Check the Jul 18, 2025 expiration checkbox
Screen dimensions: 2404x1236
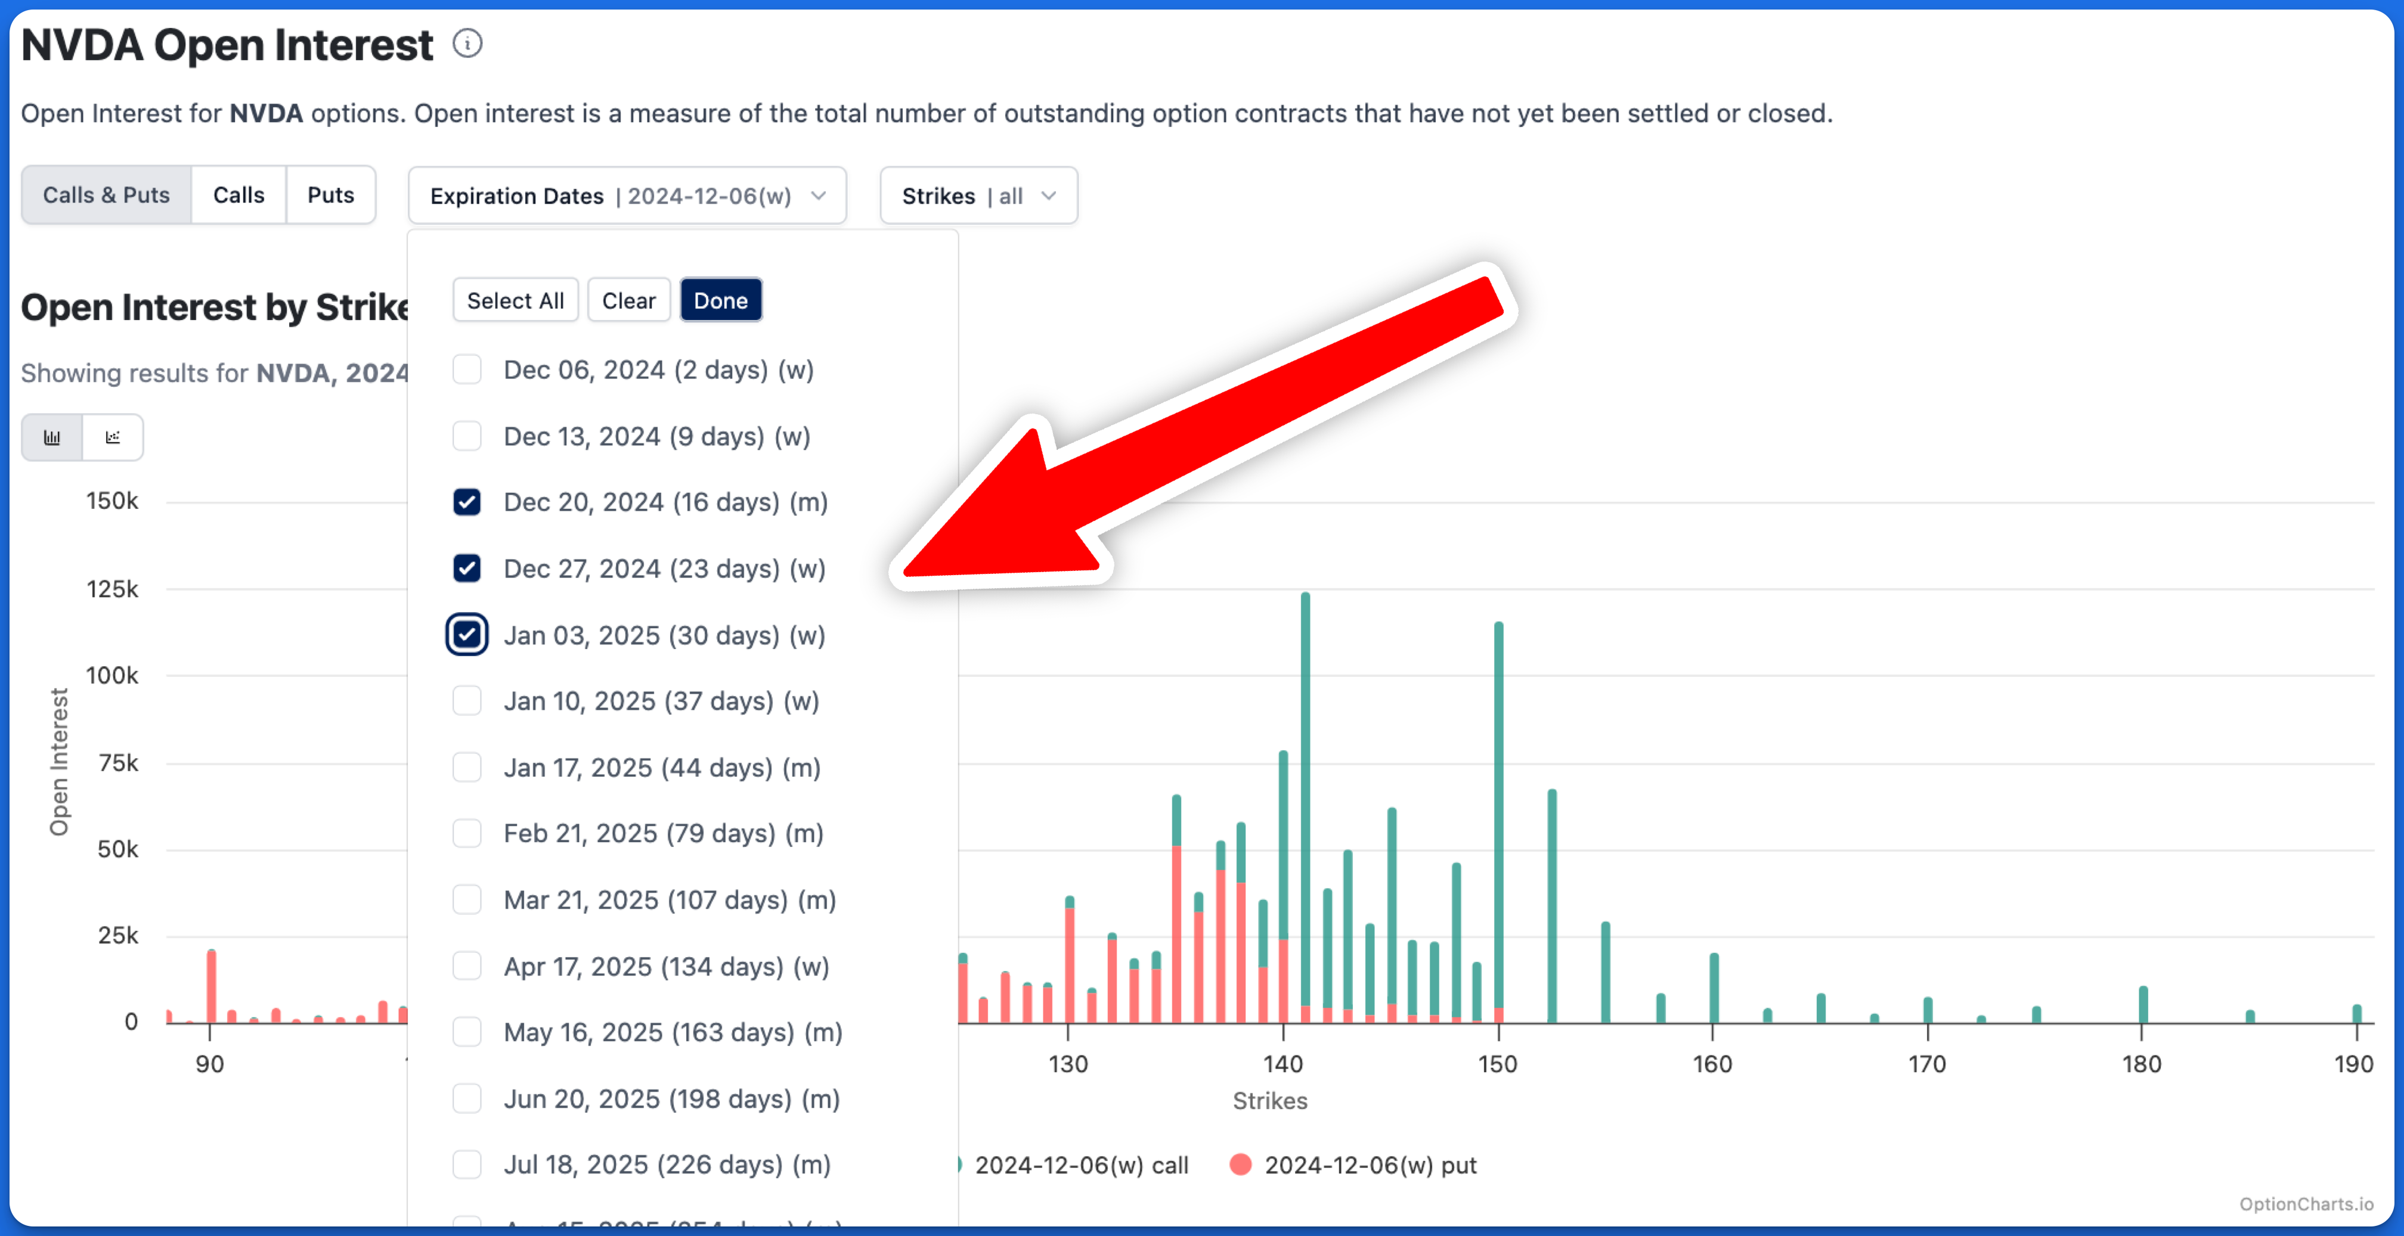(467, 1165)
